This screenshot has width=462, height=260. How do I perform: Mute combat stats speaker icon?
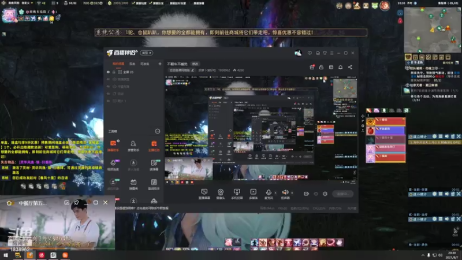pos(446,136)
